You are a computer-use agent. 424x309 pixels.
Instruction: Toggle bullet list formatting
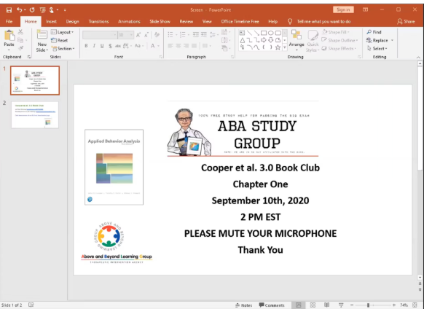tap(170, 35)
